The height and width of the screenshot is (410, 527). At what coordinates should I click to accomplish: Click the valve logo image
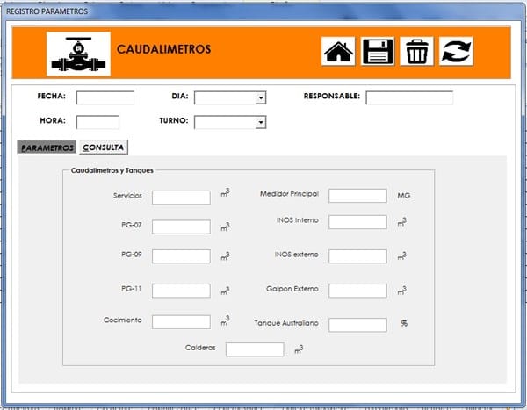click(x=79, y=54)
